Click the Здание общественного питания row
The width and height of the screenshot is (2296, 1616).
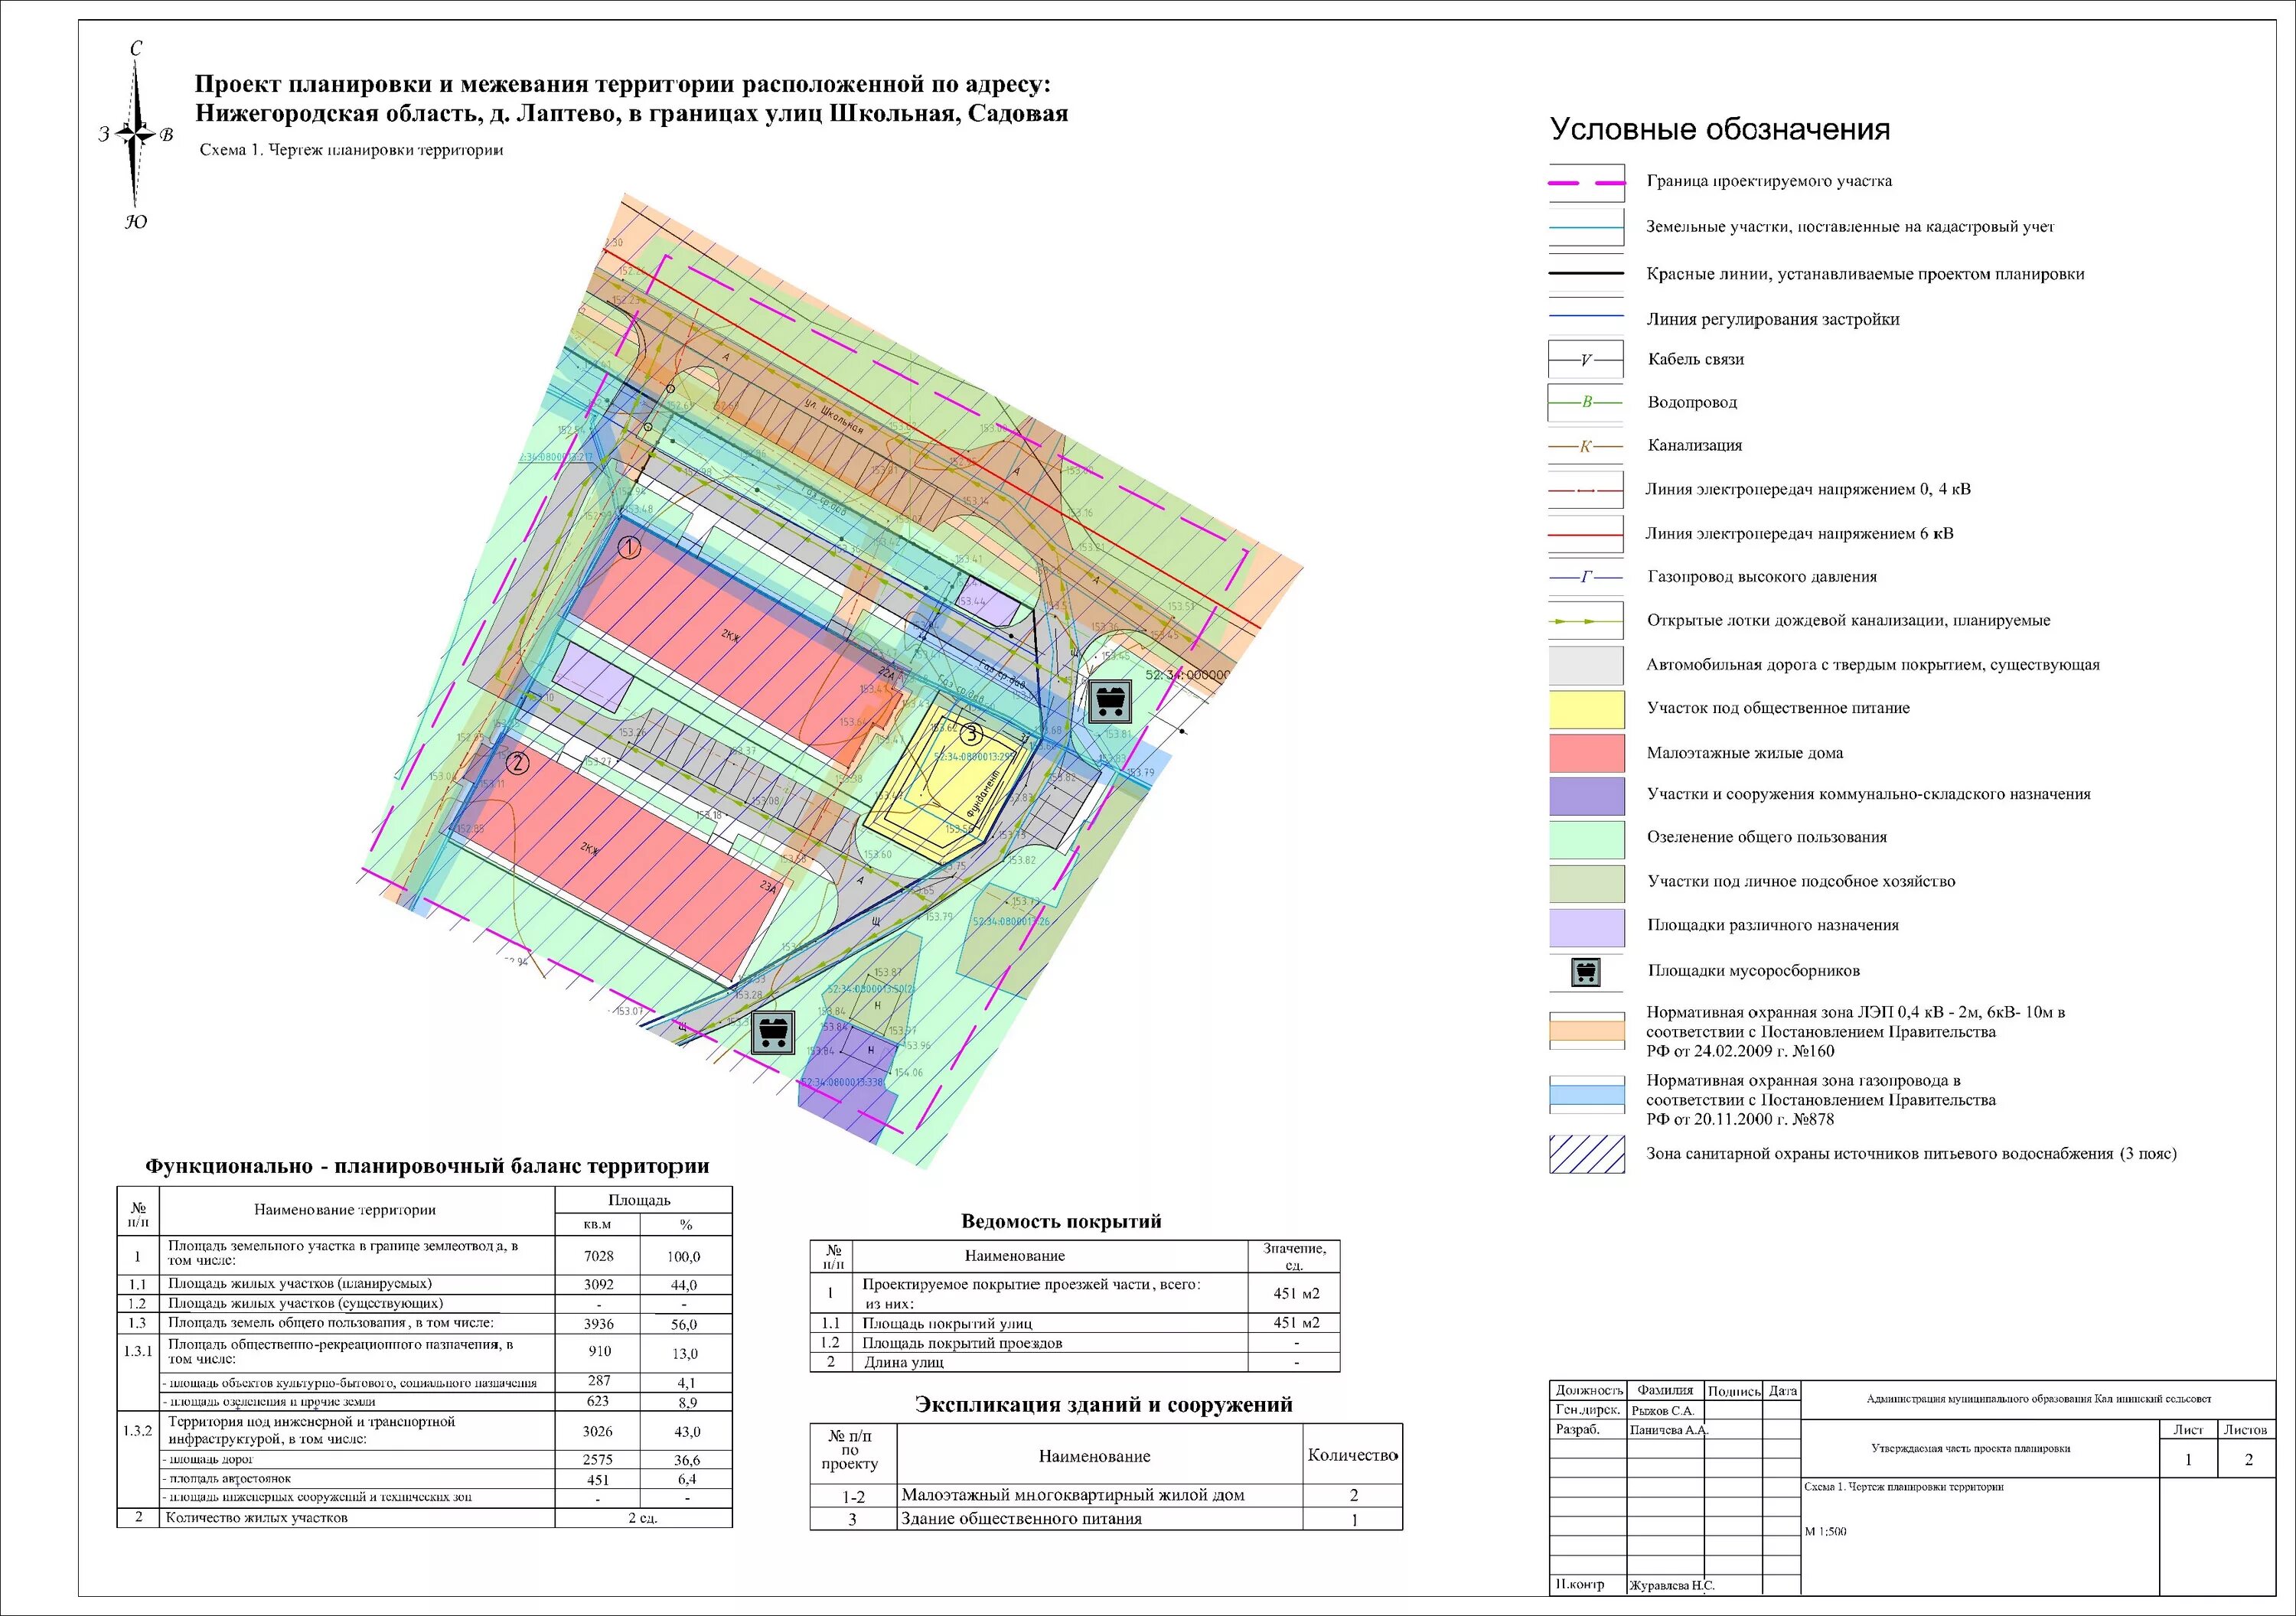pyautogui.click(x=1106, y=1519)
